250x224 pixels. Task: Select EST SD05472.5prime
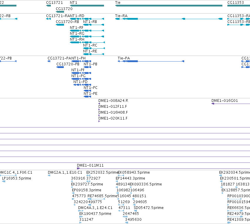click(135, 211)
